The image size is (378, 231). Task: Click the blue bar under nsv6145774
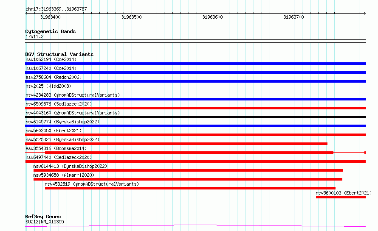(x=195, y=126)
